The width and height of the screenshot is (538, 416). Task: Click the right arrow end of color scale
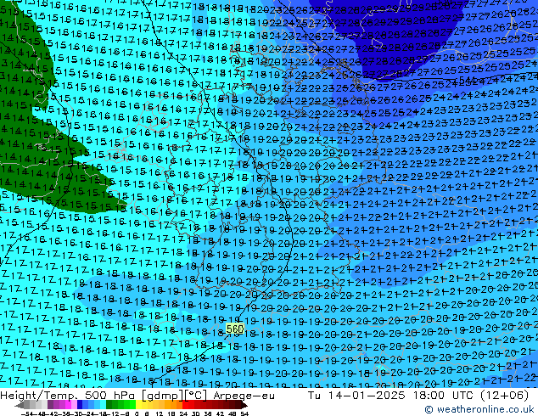click(244, 405)
